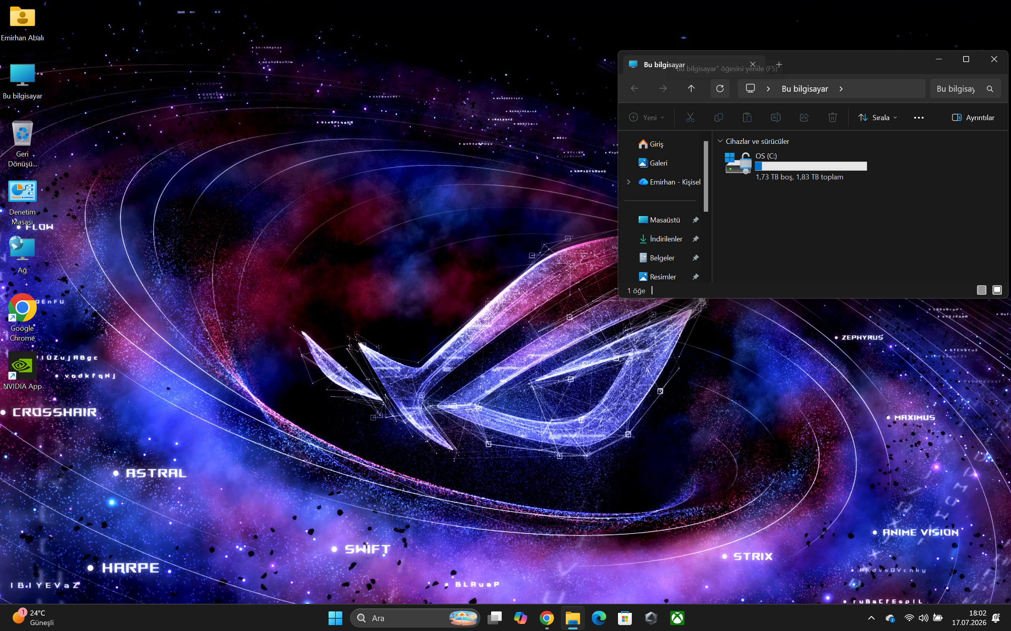Open the Yeni new item dropdown
Screen dimensions: 1011x631
click(646, 118)
